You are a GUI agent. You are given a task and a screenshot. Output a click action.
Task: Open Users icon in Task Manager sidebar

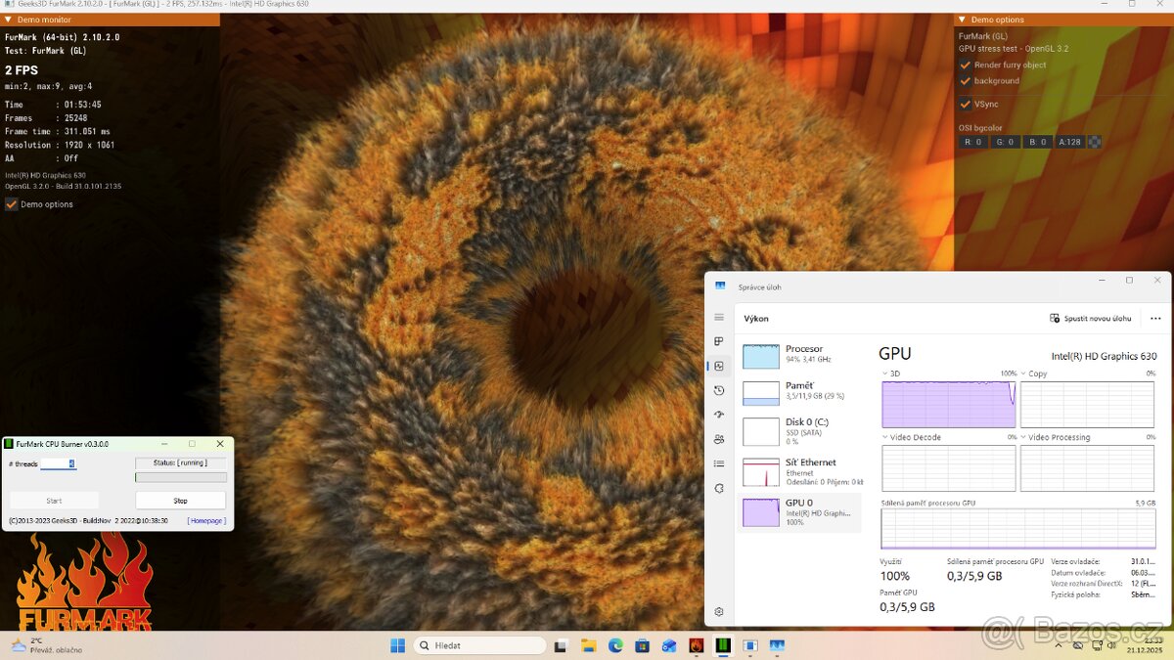click(x=719, y=439)
